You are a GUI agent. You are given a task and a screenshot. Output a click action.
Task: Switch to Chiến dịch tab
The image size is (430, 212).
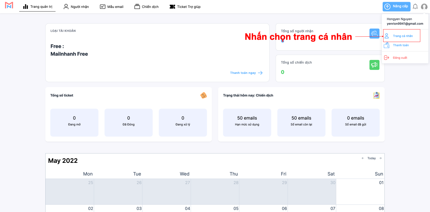pyautogui.click(x=146, y=7)
